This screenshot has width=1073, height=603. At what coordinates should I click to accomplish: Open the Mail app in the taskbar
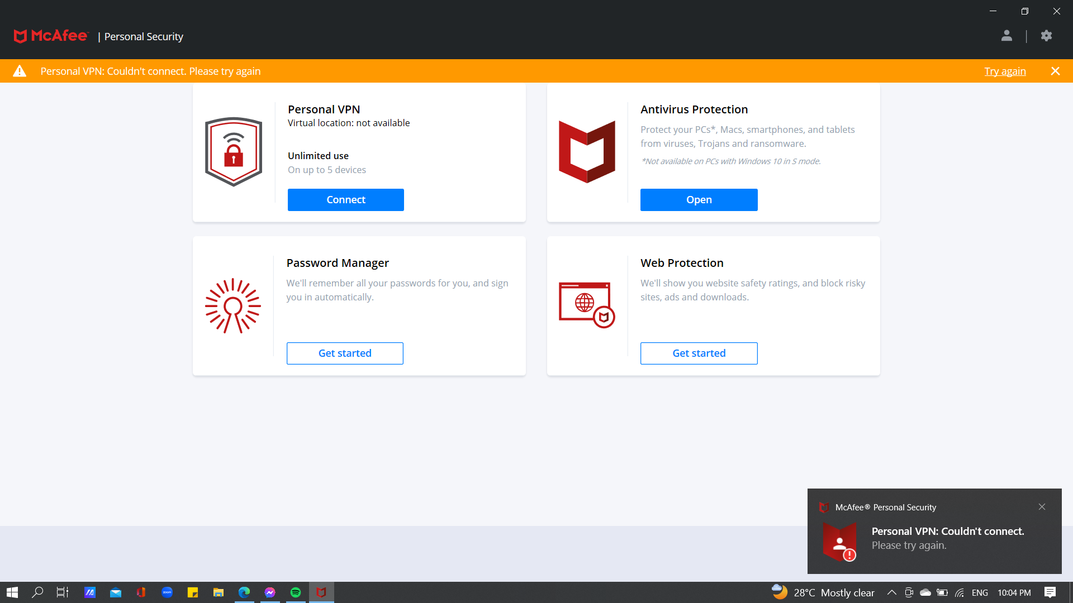tap(116, 592)
